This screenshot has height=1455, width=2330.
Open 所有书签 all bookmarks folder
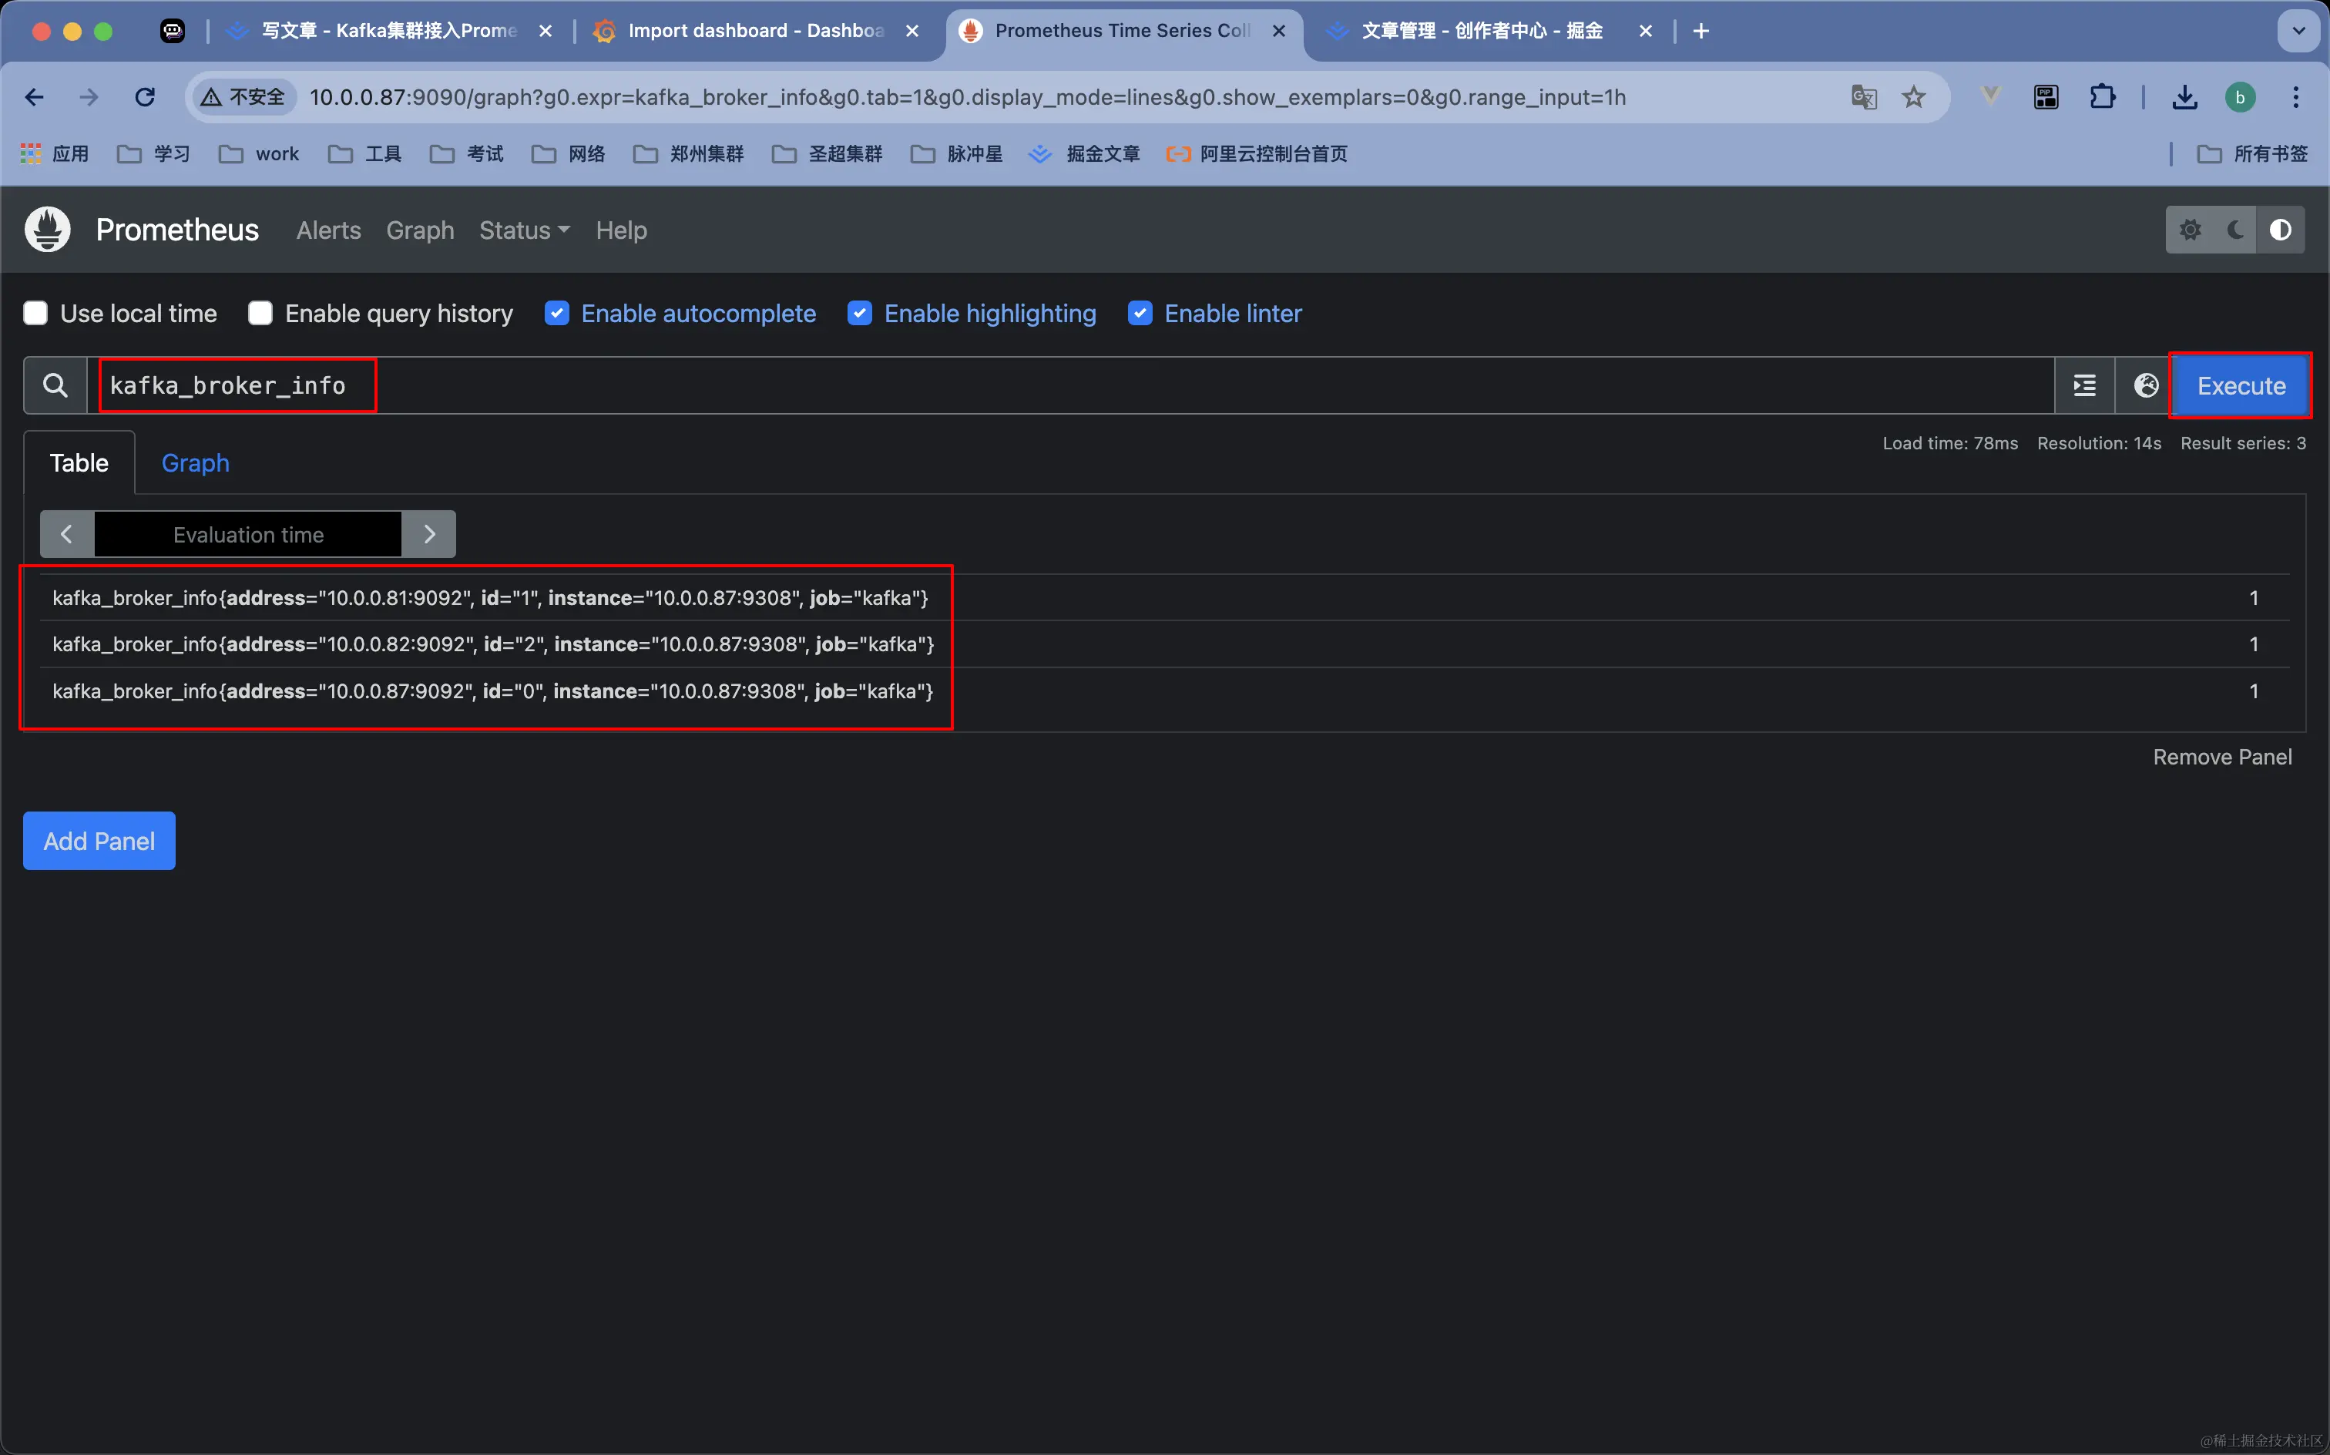click(x=2251, y=154)
